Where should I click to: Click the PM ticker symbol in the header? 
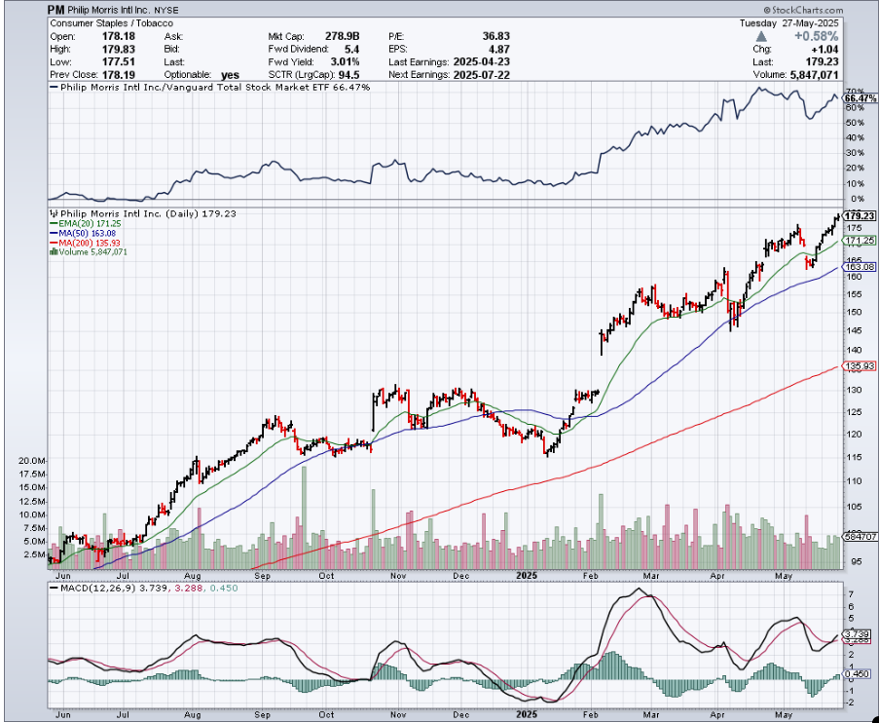tap(55, 10)
